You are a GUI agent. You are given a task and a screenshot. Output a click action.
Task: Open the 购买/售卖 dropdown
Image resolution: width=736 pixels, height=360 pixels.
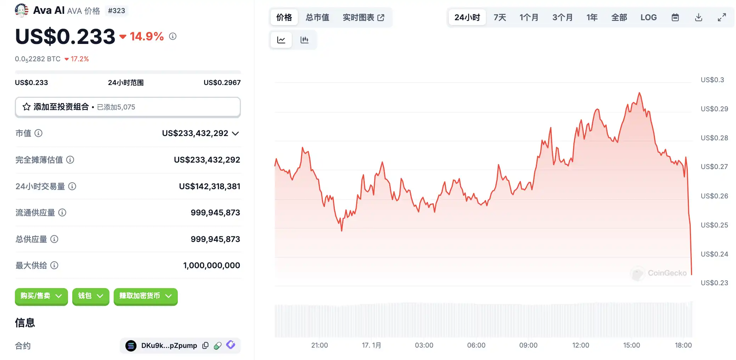(x=41, y=296)
